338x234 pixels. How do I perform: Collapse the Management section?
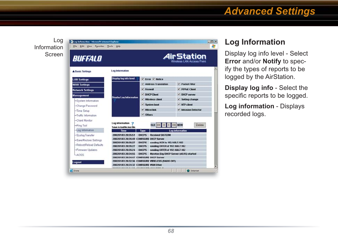coord(88,96)
